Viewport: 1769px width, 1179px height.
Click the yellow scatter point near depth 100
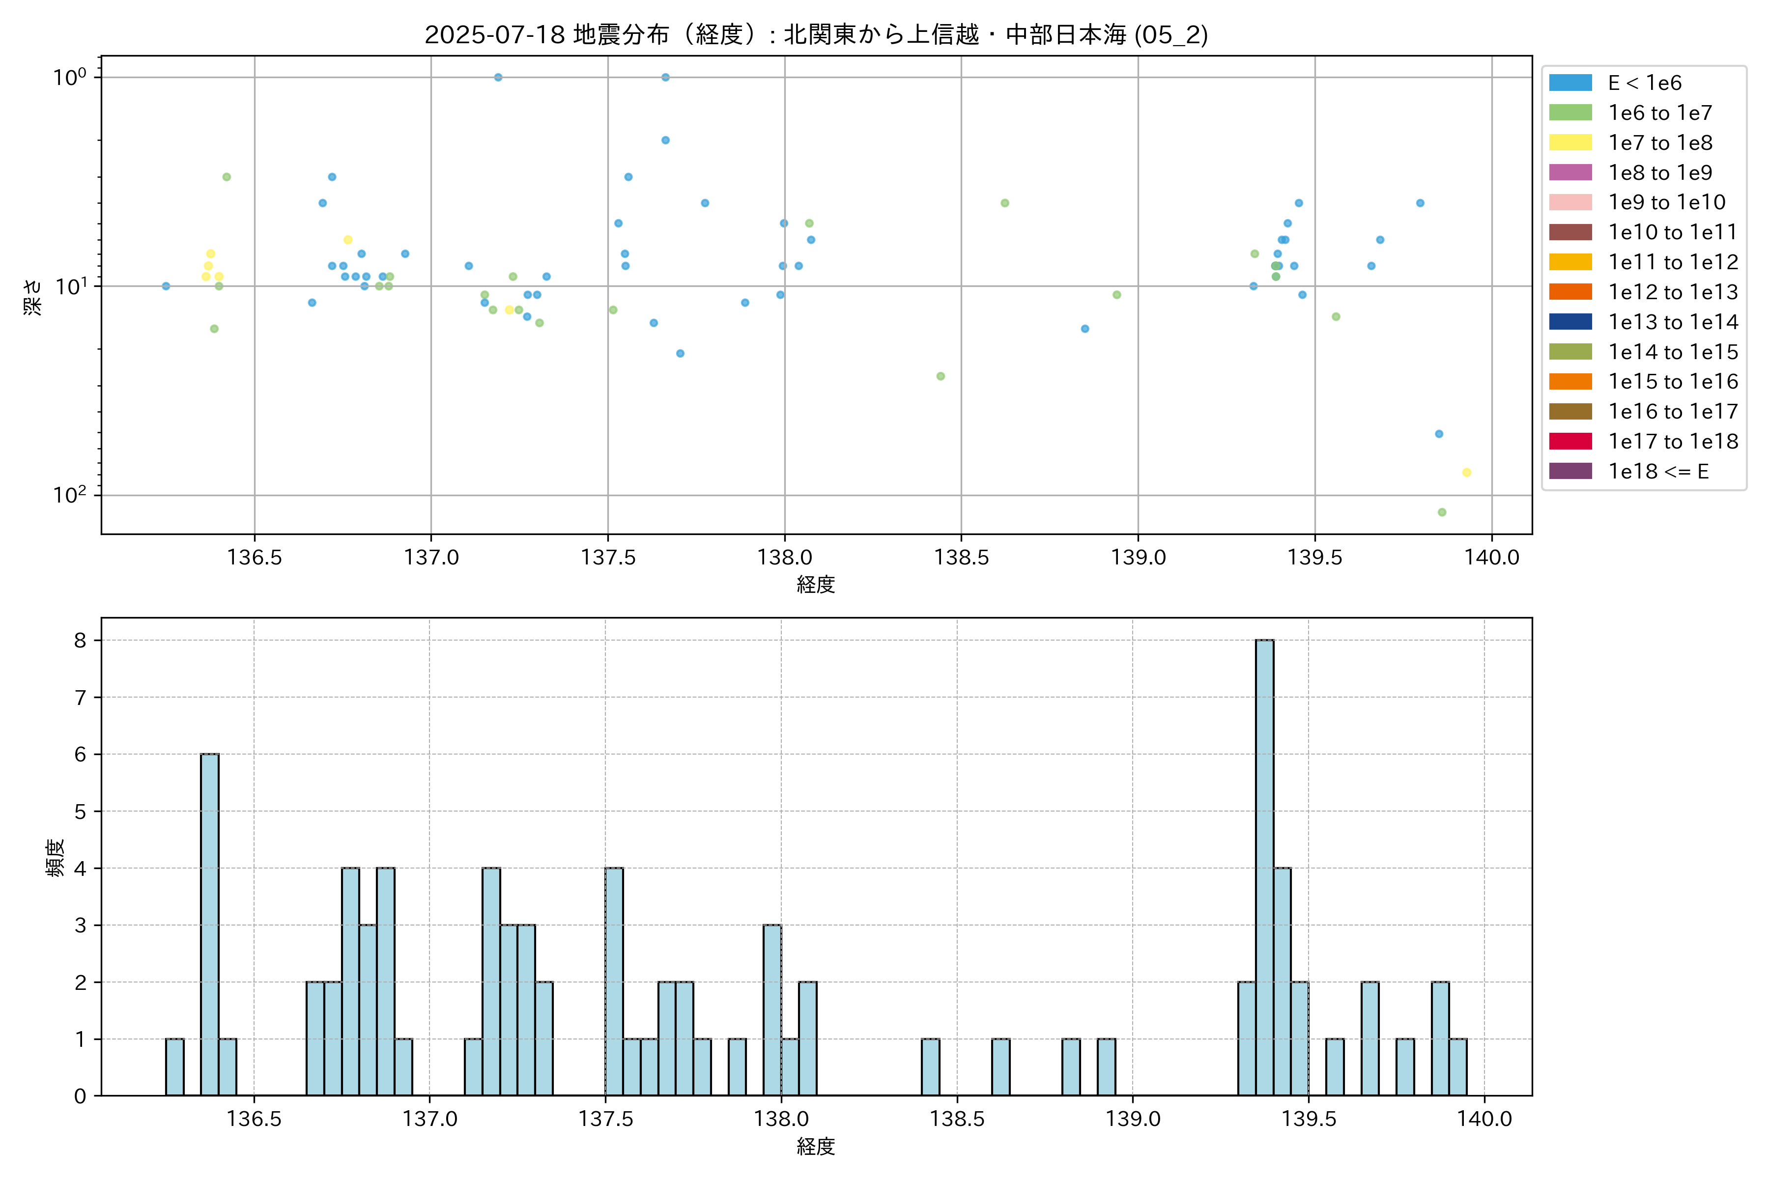point(1466,472)
